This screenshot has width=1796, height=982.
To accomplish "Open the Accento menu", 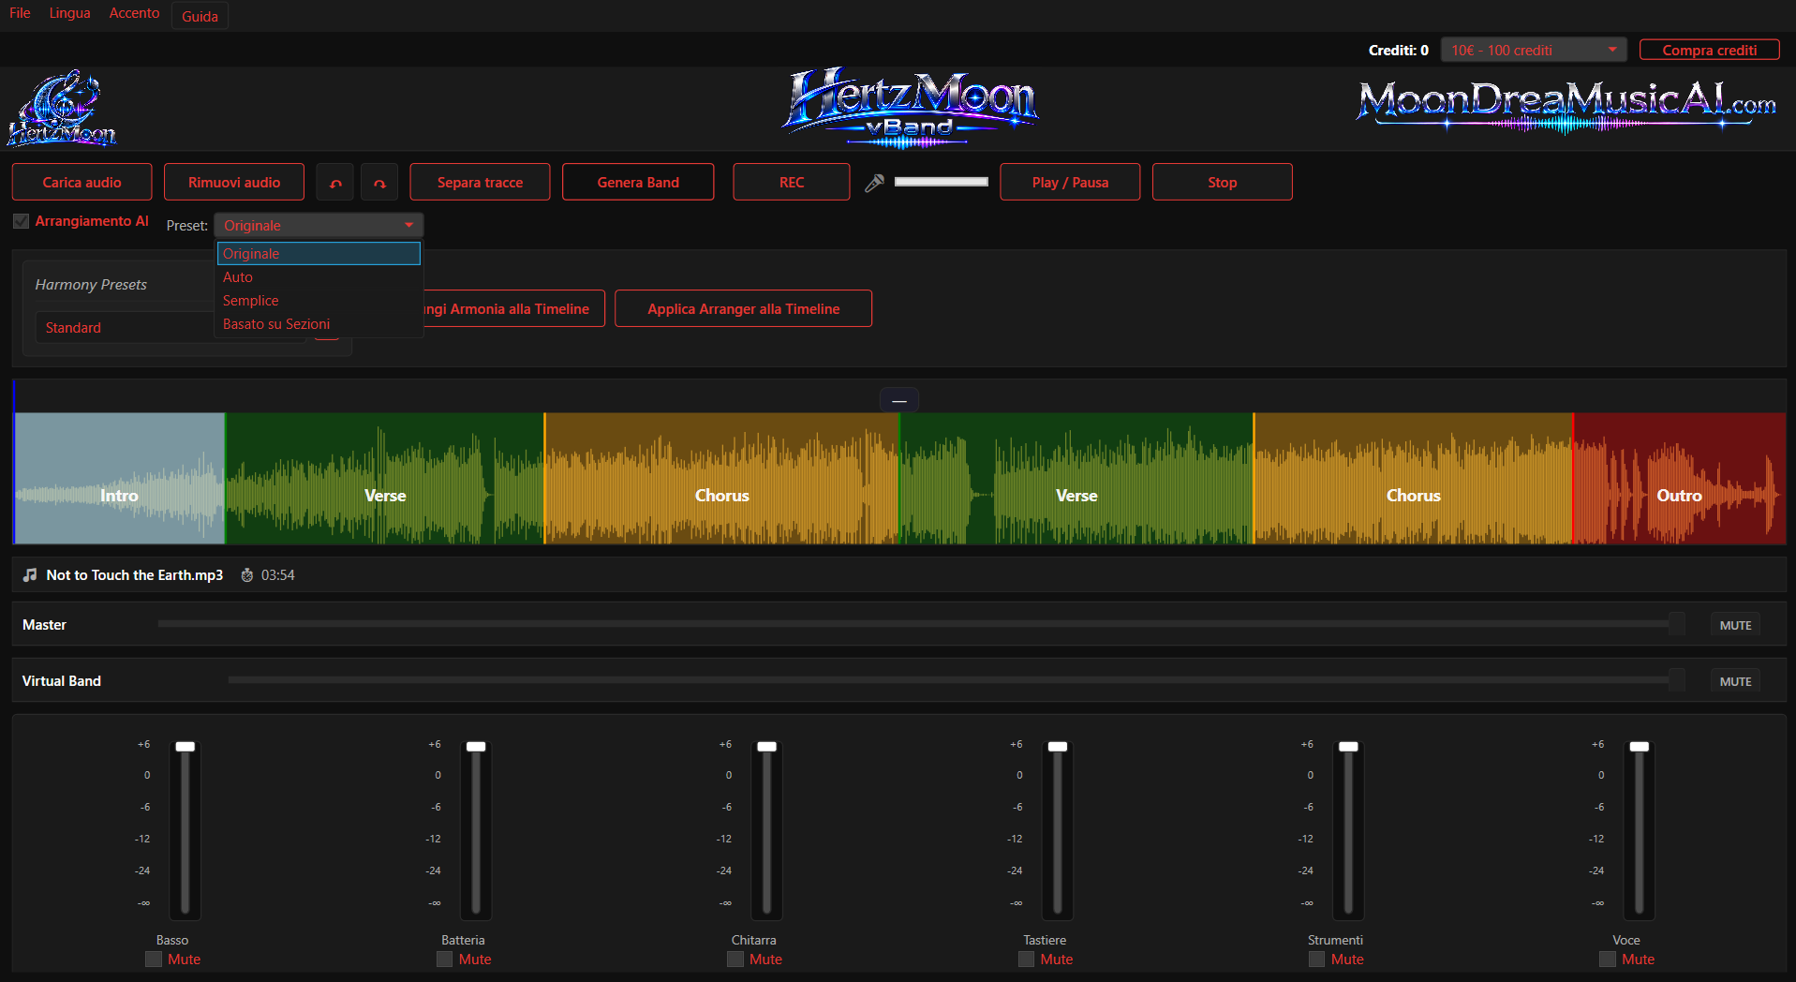I will tap(134, 13).
